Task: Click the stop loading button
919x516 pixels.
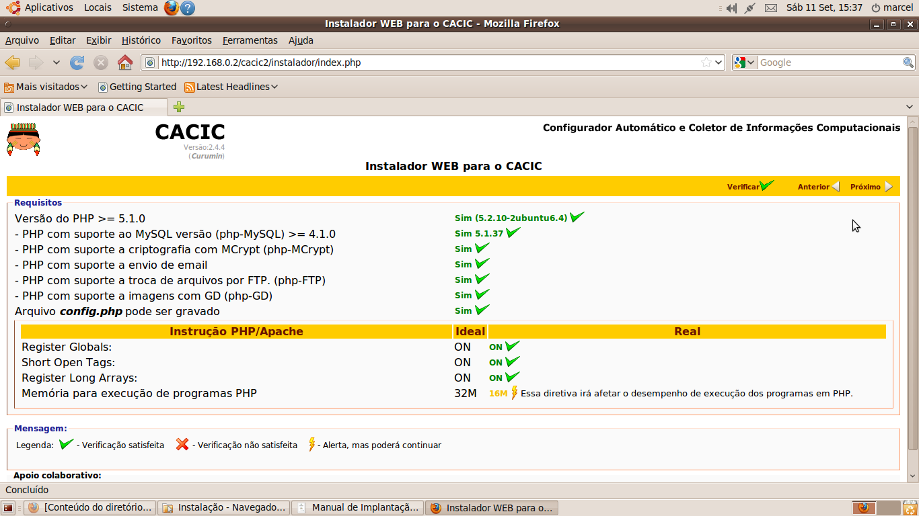Action: 101,62
